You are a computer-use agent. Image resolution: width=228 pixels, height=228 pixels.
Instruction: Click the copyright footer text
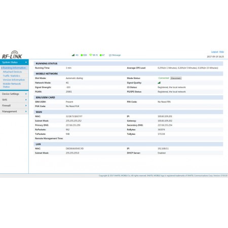click(x=163, y=176)
